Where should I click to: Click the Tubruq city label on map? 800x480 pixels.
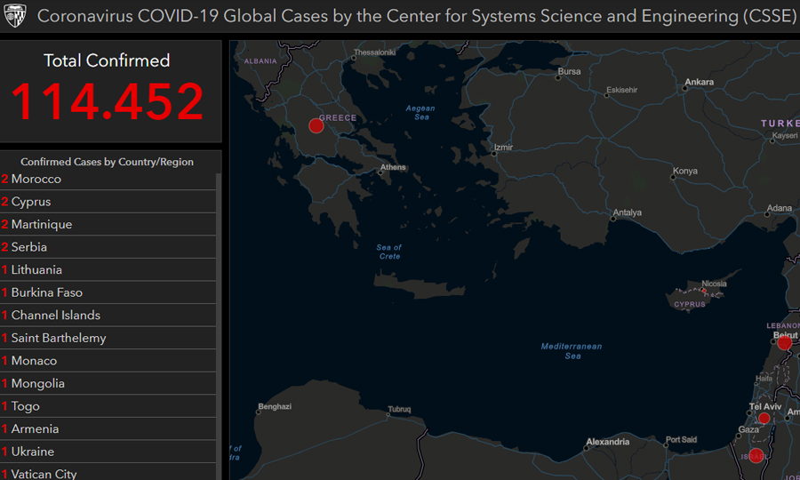point(399,409)
